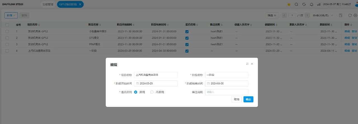Expand the edit dialog to fullscreen
The image size is (358, 124).
point(247,64)
